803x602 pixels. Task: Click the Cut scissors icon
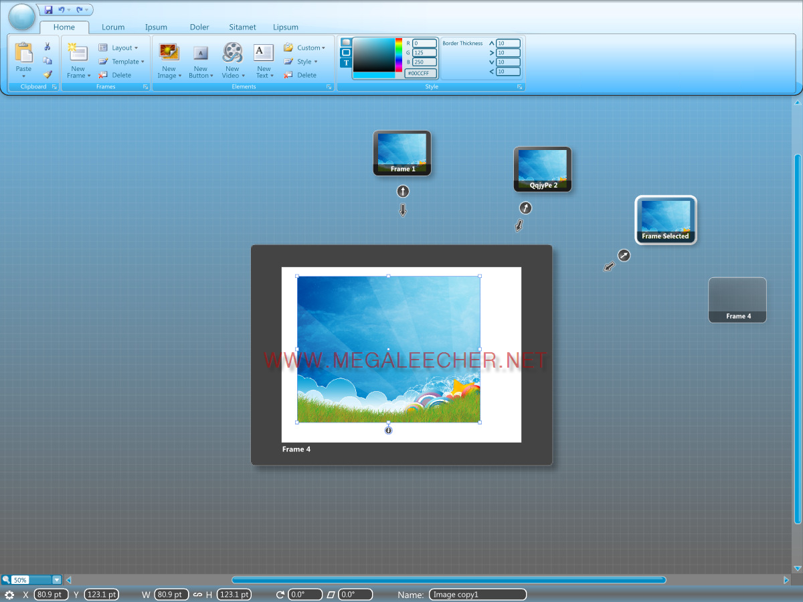48,47
